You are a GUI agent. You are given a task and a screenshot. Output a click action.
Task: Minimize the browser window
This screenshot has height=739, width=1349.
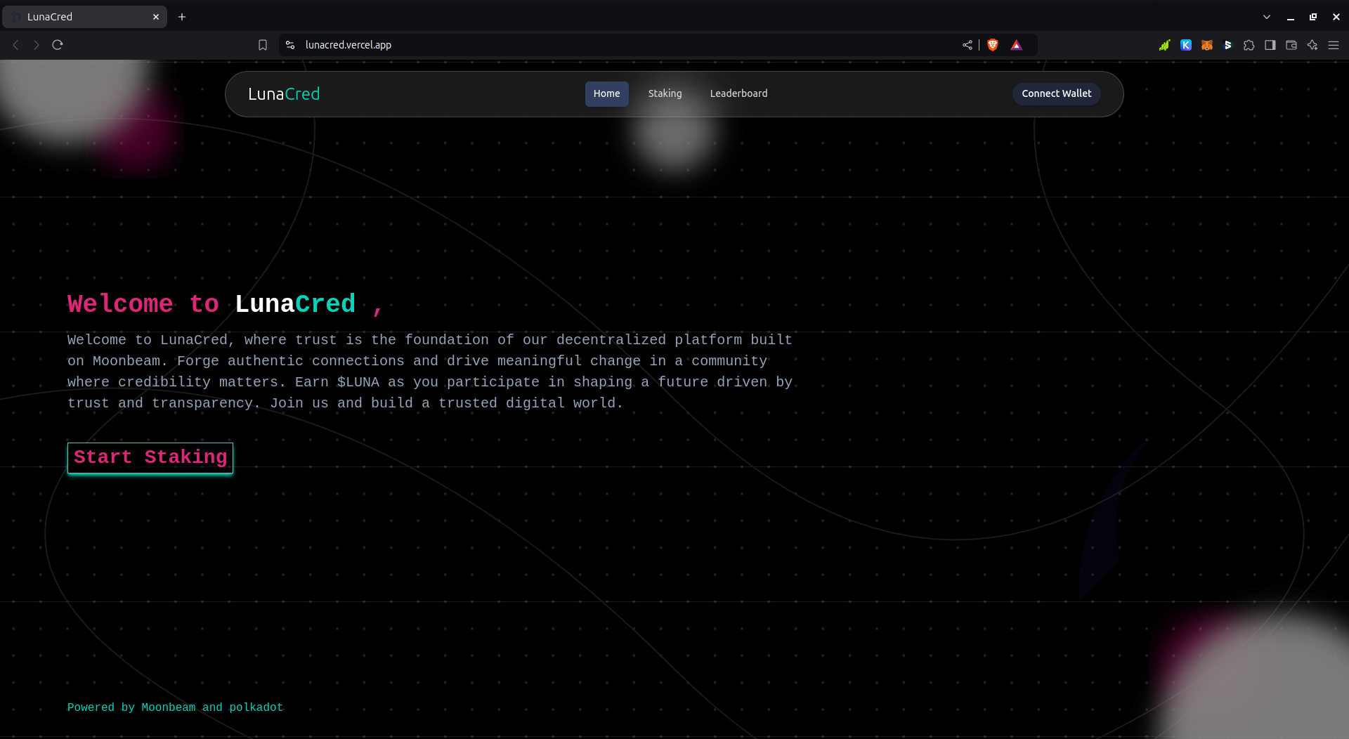(1291, 17)
